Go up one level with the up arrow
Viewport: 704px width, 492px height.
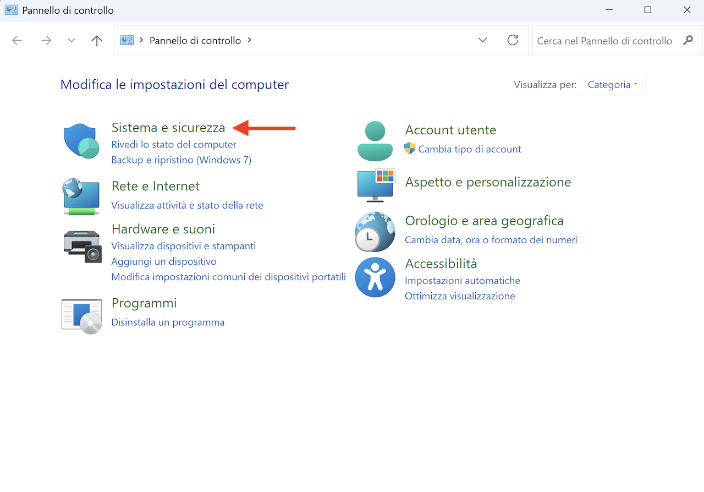click(x=97, y=40)
